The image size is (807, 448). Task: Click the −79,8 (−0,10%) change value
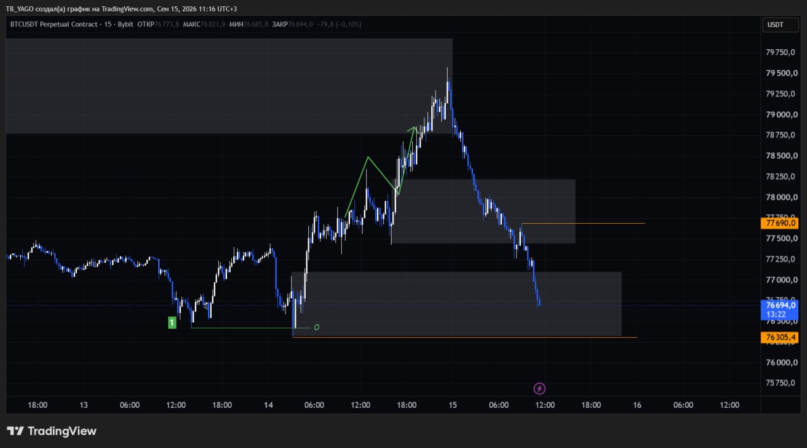(x=339, y=24)
